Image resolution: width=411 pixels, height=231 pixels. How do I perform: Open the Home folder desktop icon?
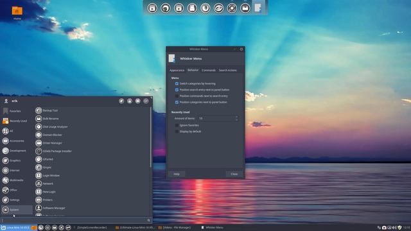(x=17, y=13)
